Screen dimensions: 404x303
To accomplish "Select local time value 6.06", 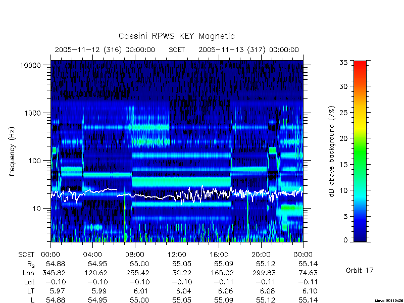I will click(x=225, y=291).
